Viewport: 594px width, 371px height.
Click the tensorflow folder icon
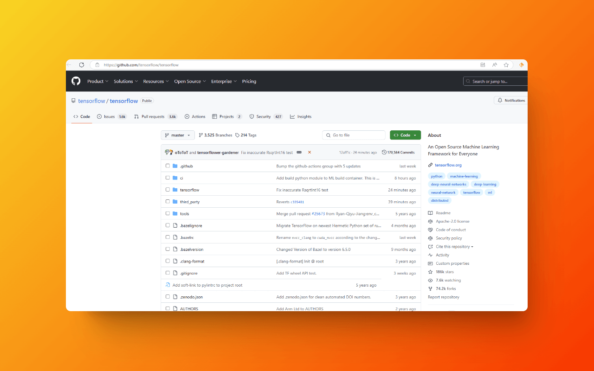click(x=175, y=190)
